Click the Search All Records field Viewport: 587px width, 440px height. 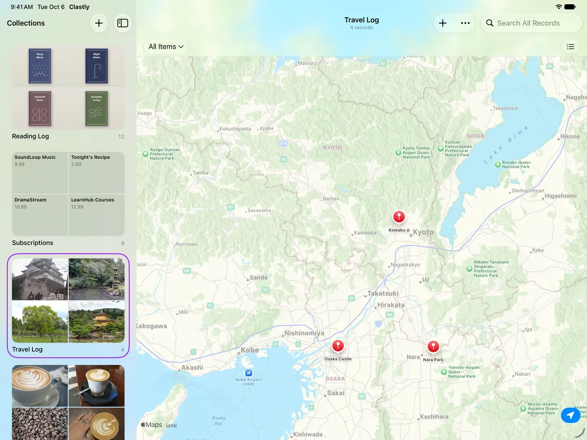pos(531,23)
